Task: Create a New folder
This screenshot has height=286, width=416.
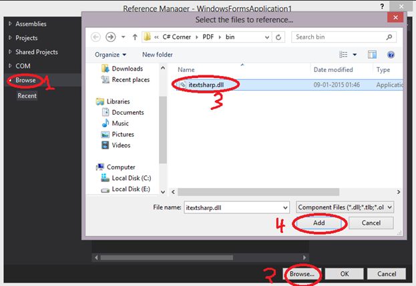Action: [x=158, y=55]
